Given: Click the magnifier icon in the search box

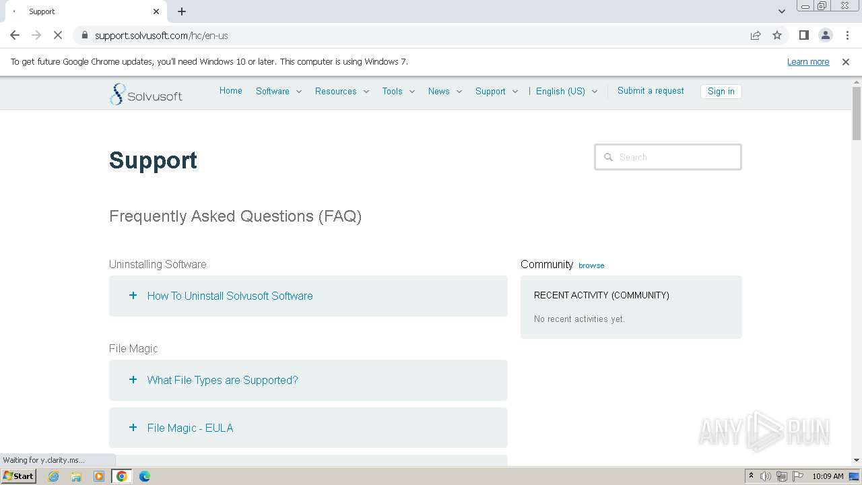Looking at the screenshot, I should coord(608,157).
